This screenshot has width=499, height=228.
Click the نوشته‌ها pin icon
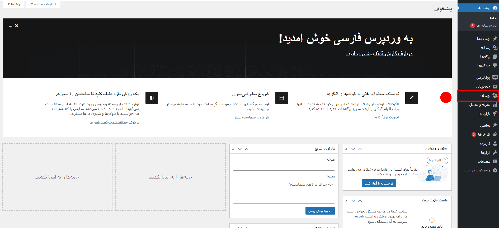495,39
